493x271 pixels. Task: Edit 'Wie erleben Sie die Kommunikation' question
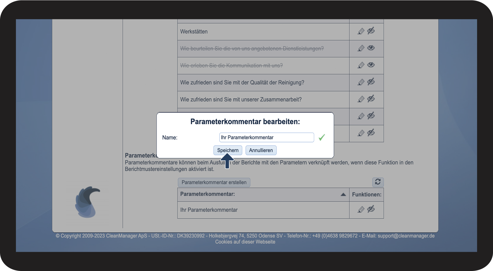tap(361, 65)
